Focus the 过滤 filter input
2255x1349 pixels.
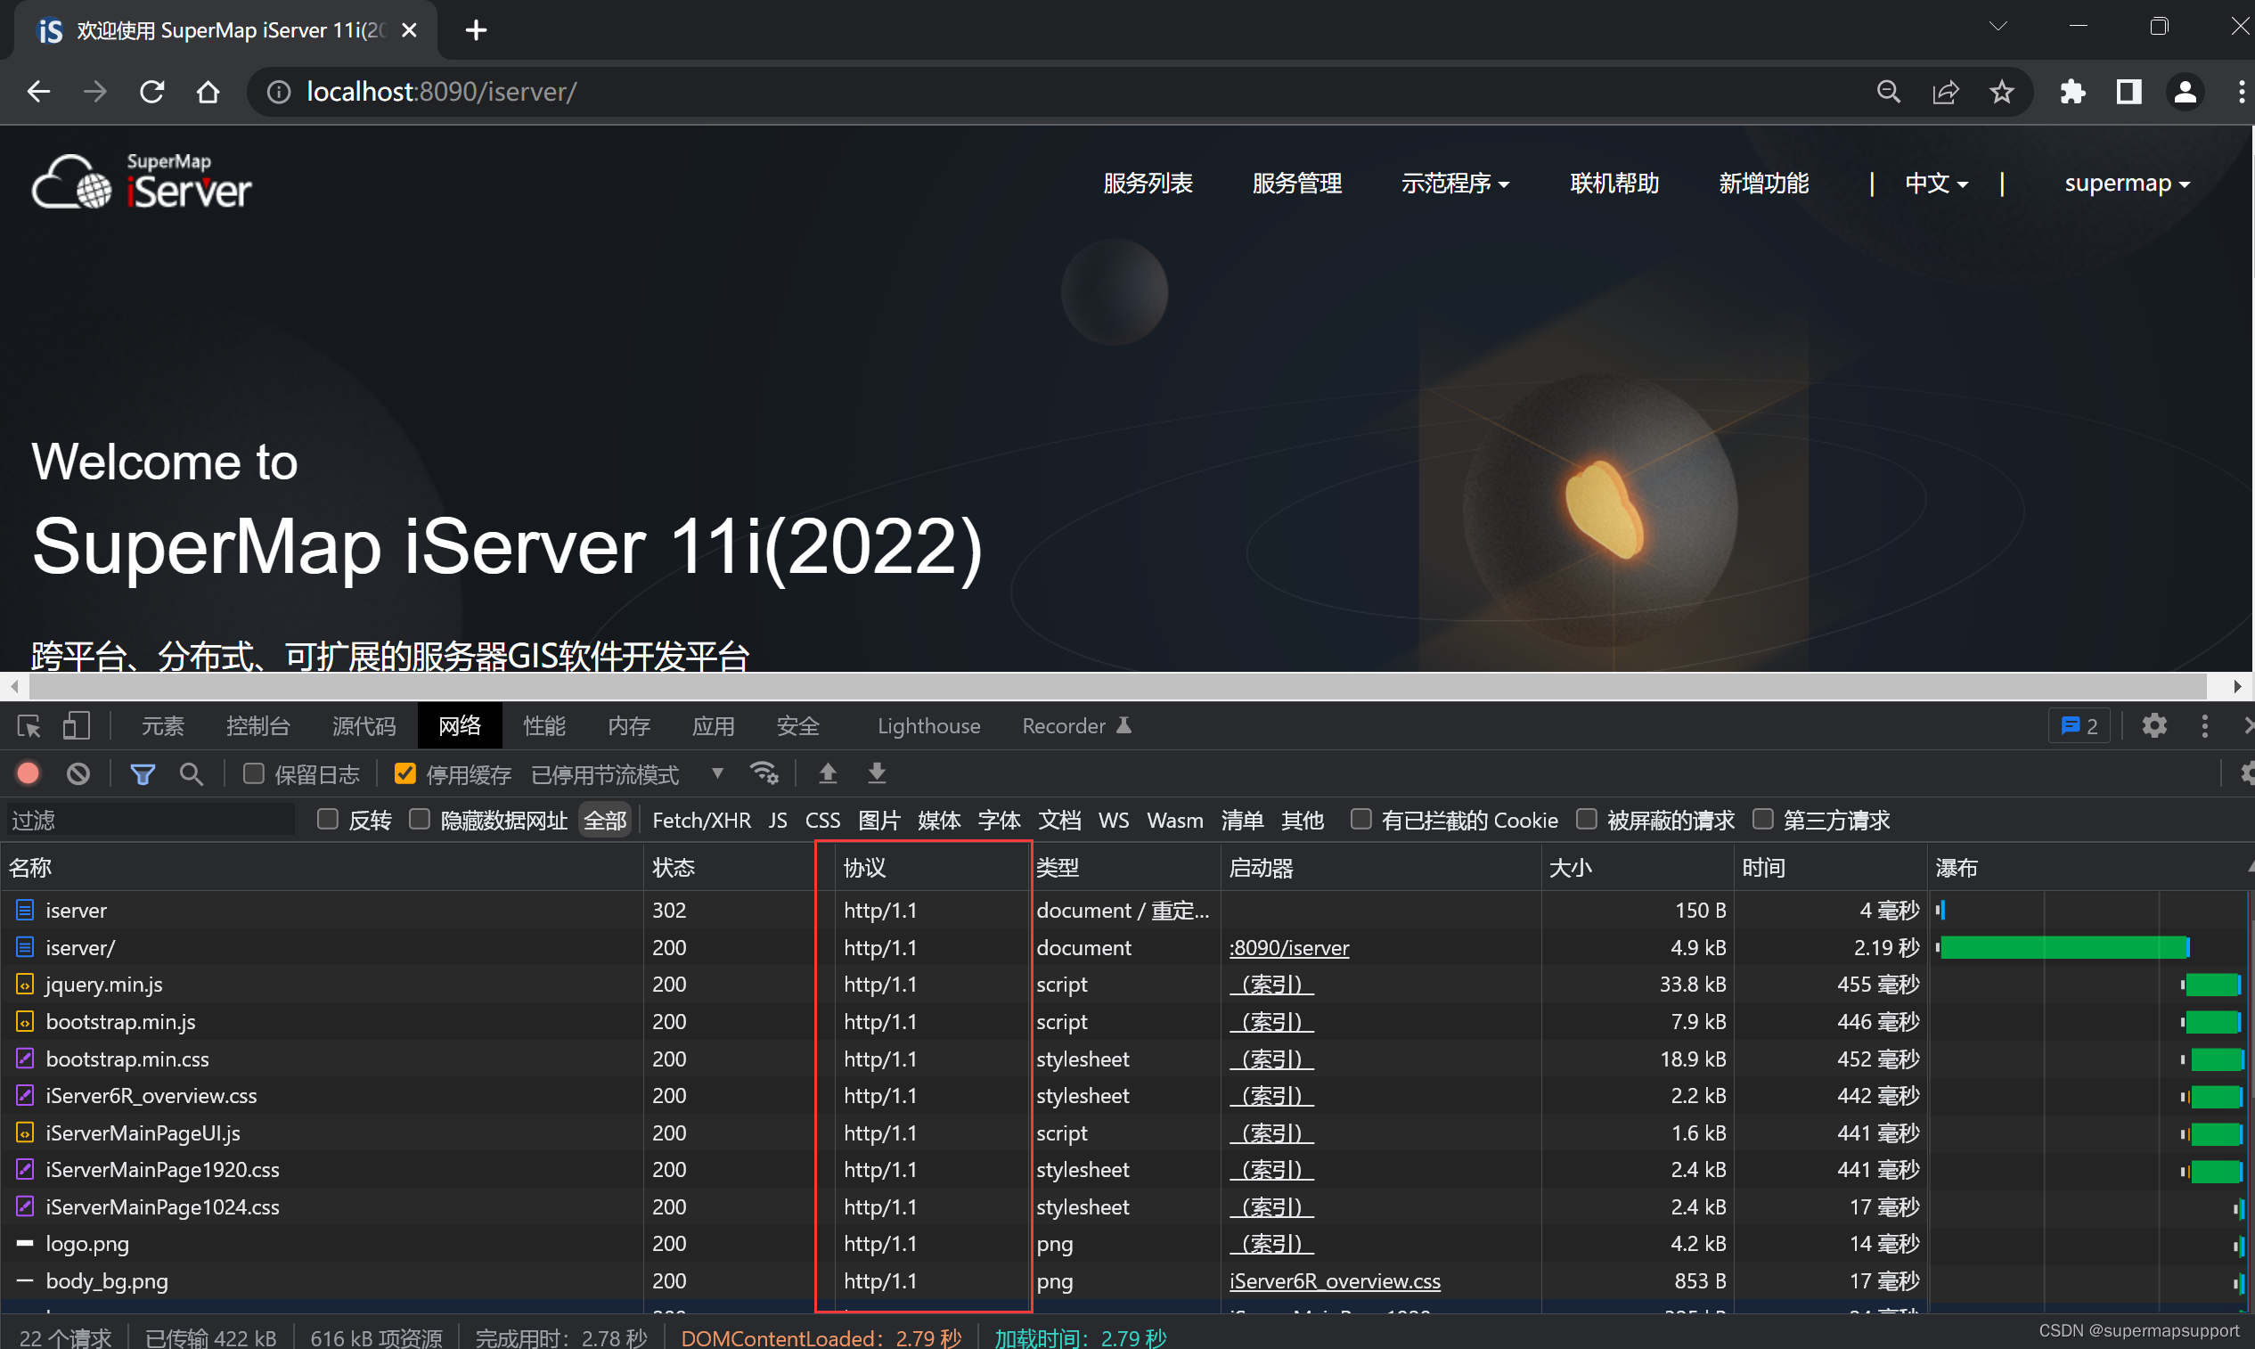pyautogui.click(x=150, y=820)
